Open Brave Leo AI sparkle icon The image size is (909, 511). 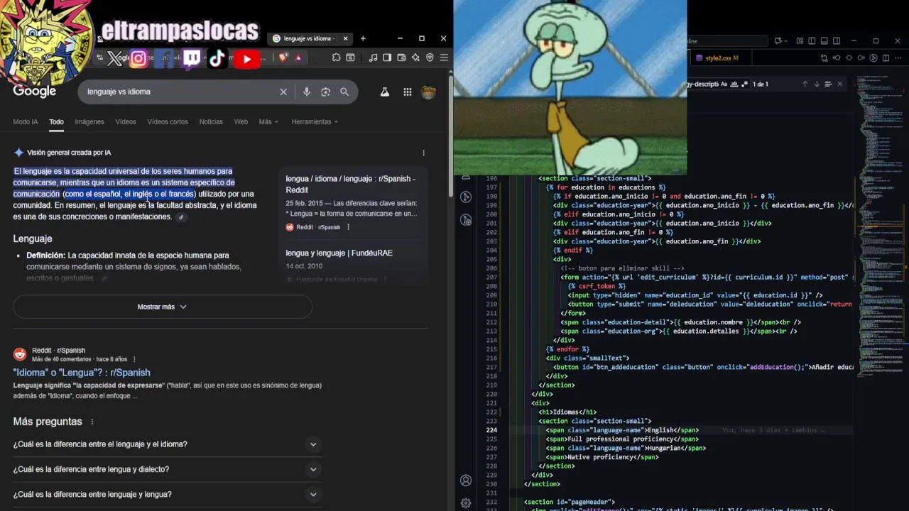pos(415,57)
